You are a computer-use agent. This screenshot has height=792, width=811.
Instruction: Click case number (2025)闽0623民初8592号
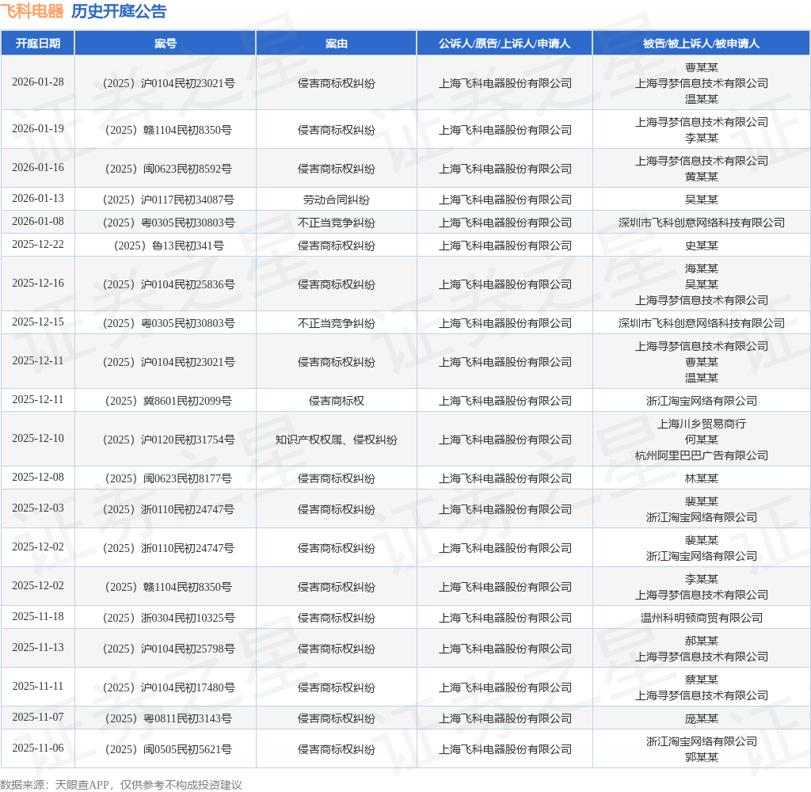click(169, 169)
